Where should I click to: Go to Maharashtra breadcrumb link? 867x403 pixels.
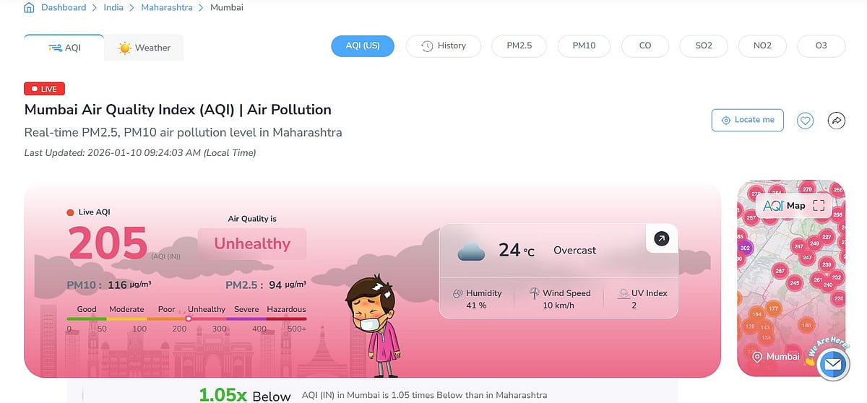tap(167, 8)
